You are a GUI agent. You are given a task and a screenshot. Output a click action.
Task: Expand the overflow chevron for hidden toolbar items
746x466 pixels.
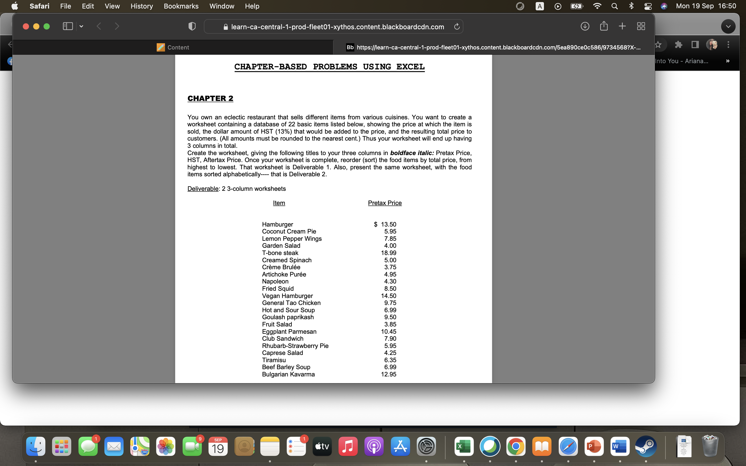728,61
